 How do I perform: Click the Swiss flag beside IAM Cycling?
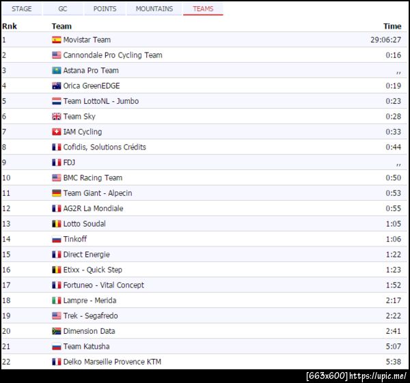pos(57,132)
